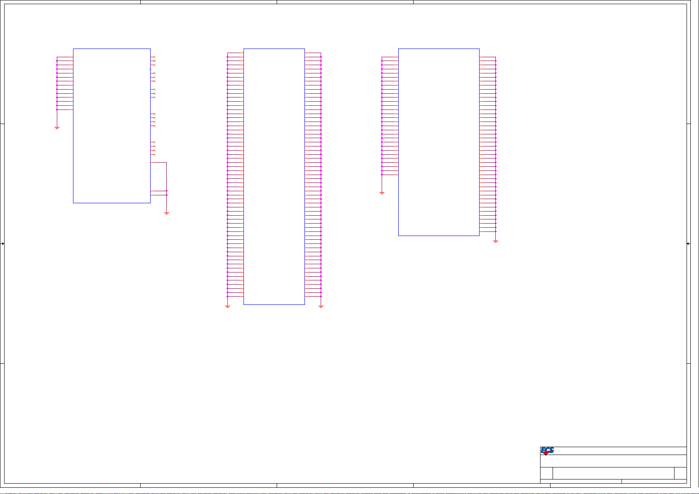
Task: Select ground symbol at right component's bottom right
Action: 495,241
